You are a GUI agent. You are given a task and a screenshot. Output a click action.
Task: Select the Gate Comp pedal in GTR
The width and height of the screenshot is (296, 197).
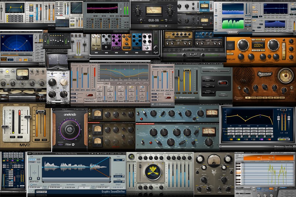[96, 42]
